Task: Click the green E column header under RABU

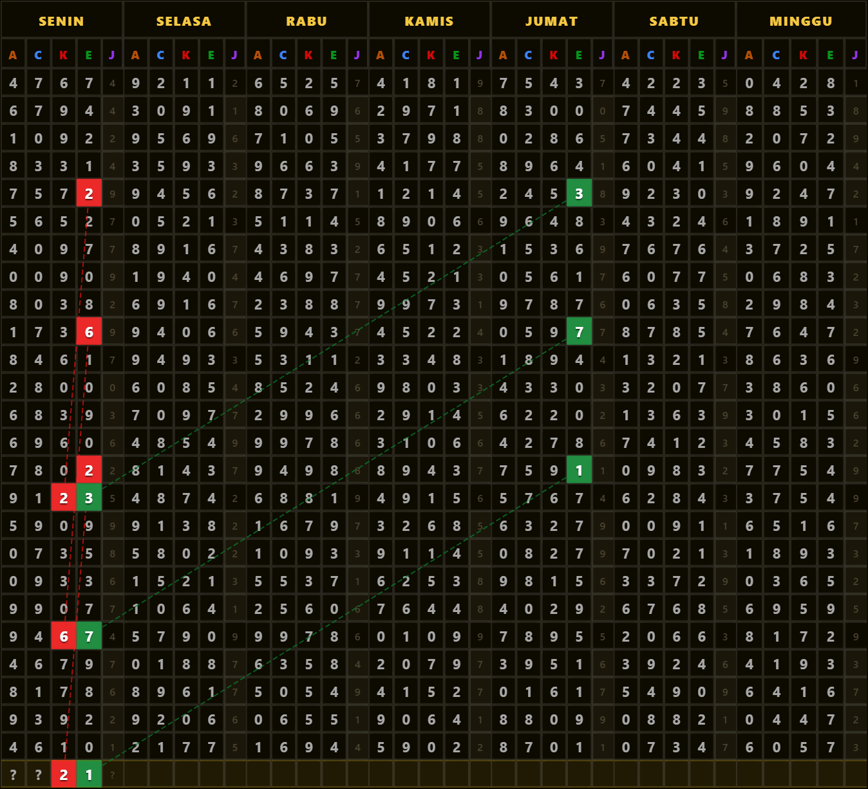Action: [x=334, y=55]
